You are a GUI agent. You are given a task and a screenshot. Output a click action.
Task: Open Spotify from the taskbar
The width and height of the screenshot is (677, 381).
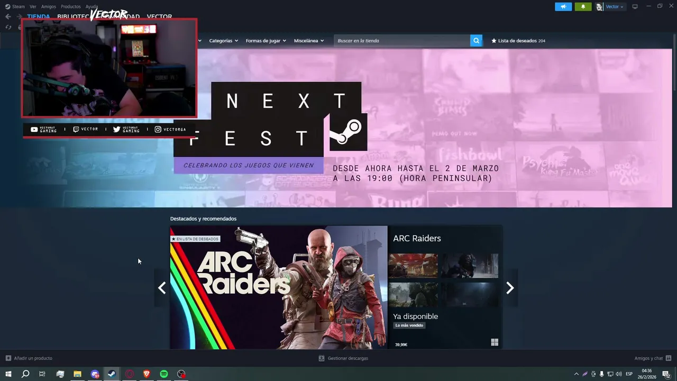click(x=164, y=374)
